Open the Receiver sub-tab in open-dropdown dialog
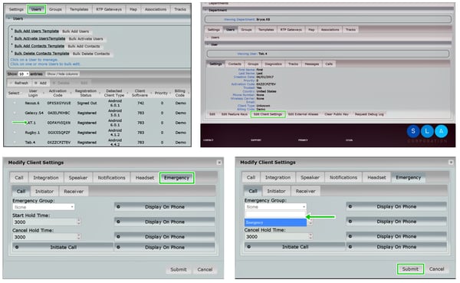 (305, 191)
